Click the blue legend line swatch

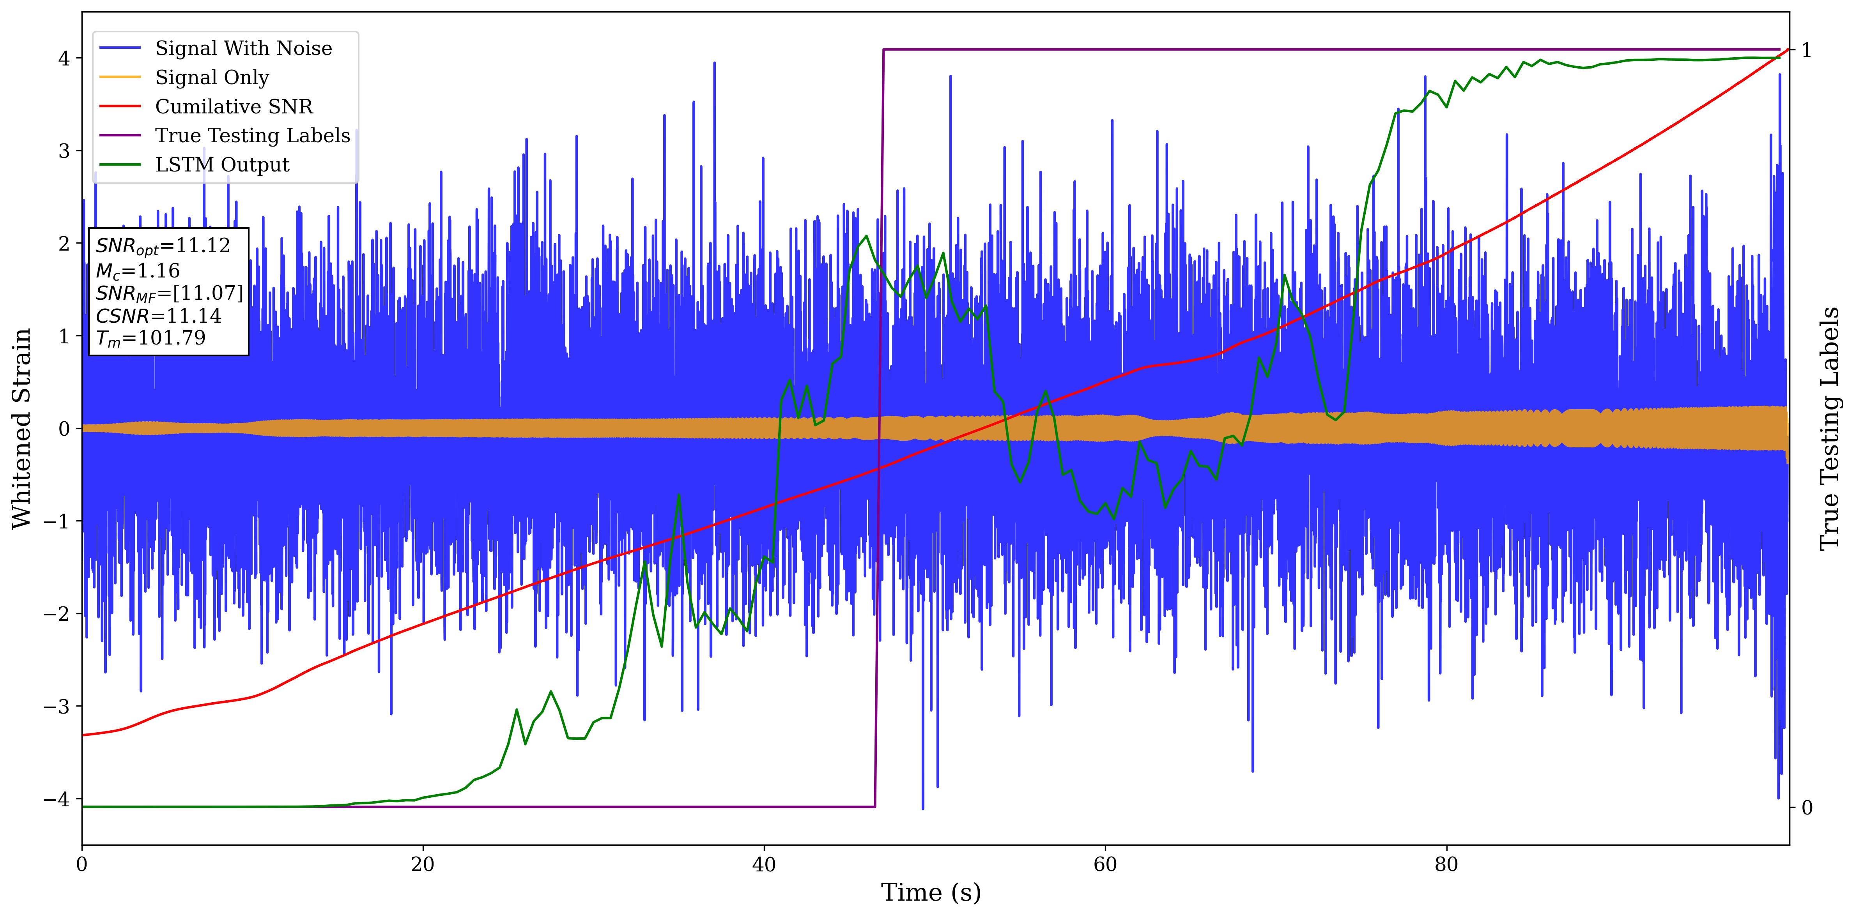[x=120, y=48]
